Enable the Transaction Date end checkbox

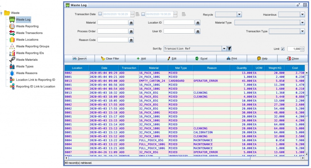pyautogui.click(x=143, y=14)
